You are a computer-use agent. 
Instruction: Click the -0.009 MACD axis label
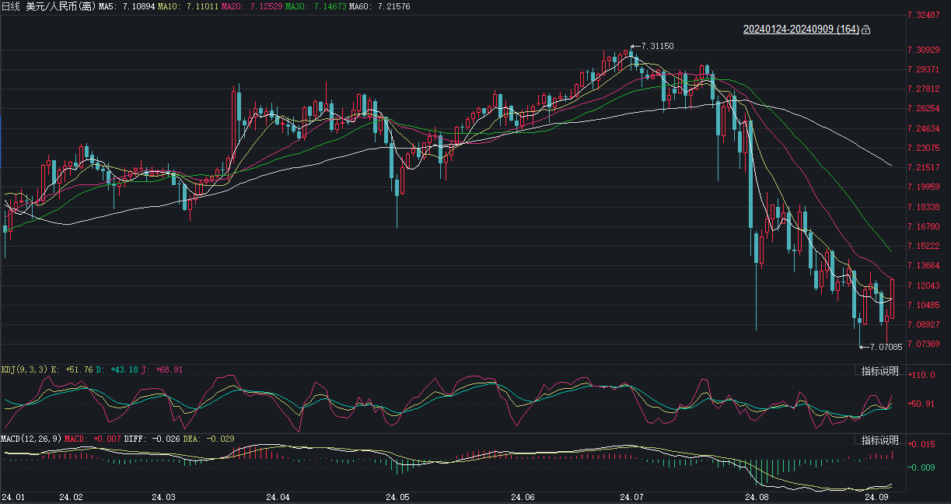[921, 467]
